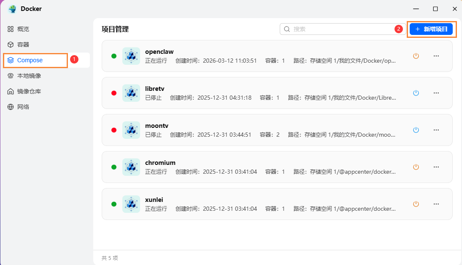
Task: Click the 网络 globe icon
Action: point(11,107)
